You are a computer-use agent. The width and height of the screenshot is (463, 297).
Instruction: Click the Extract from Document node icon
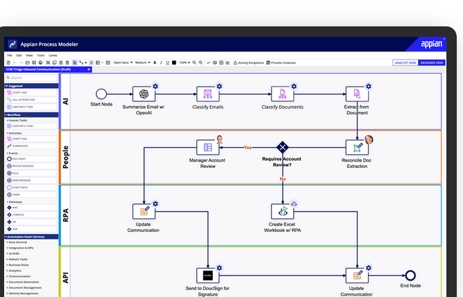[x=357, y=94]
